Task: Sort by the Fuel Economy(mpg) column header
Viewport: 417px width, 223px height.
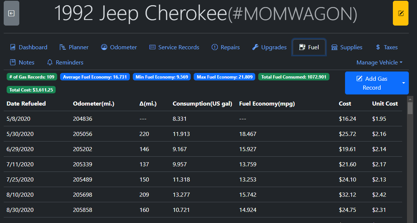Action: click(267, 104)
